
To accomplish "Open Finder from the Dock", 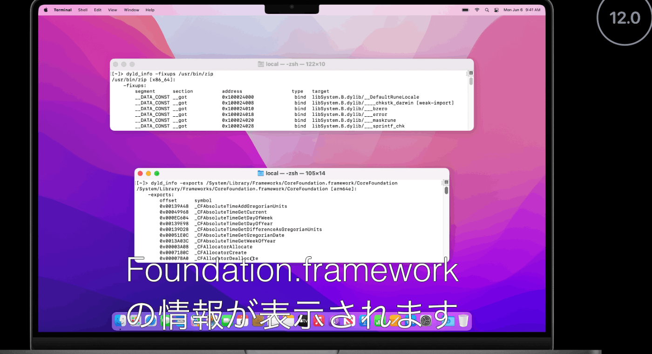I will point(121,321).
